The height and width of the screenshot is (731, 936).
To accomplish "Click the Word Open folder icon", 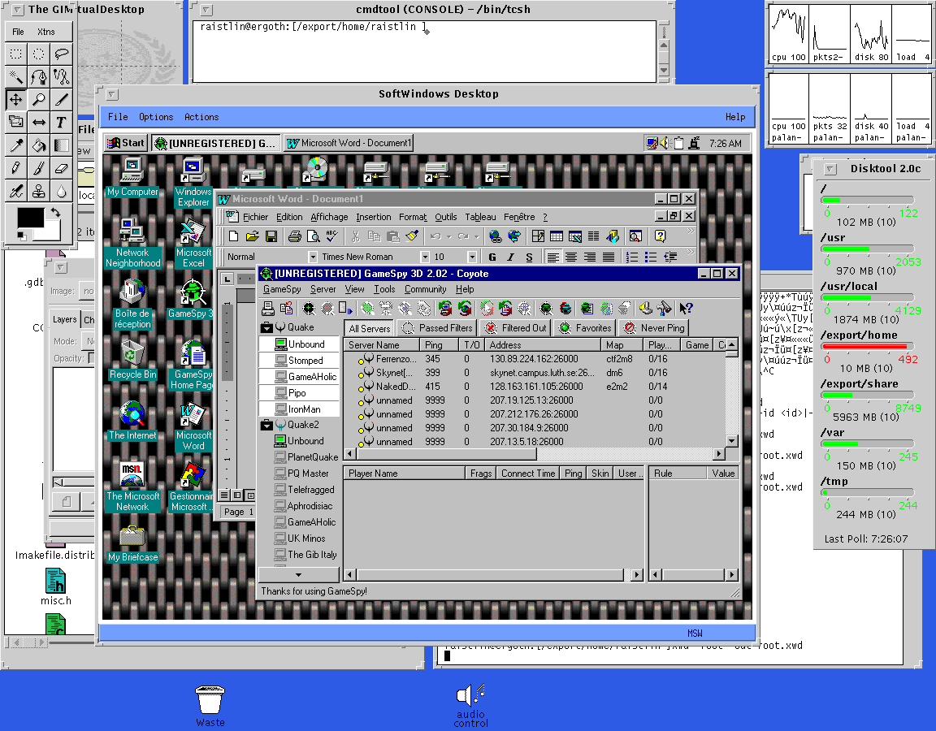I will 253,236.
